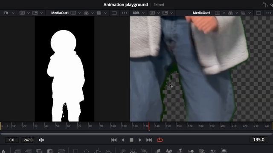Screen dimensions: 273x153
Task: Add a Rectangle mask from the toolbar
Action: (75, 151)
